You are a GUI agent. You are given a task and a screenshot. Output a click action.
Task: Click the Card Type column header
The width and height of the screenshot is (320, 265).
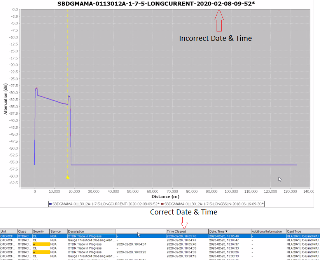click(x=302, y=232)
